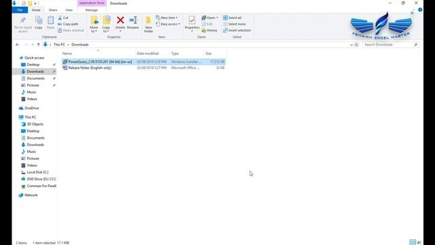Image resolution: width=435 pixels, height=245 pixels.
Task: Create a New folder
Action: [148, 24]
